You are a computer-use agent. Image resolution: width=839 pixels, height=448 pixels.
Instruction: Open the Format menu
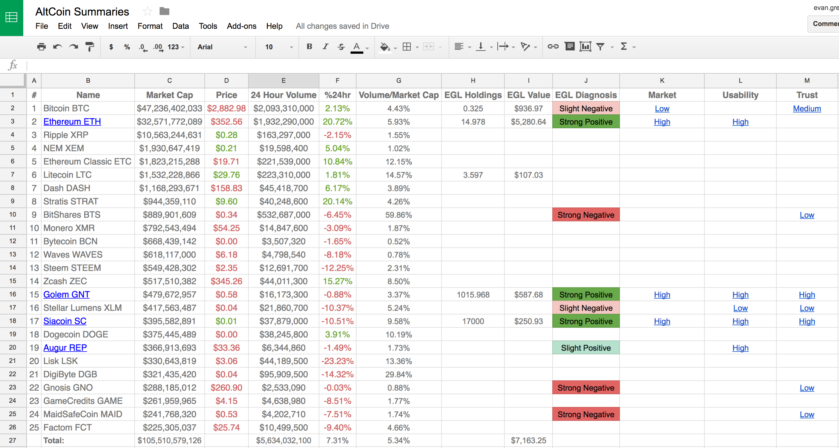(150, 26)
